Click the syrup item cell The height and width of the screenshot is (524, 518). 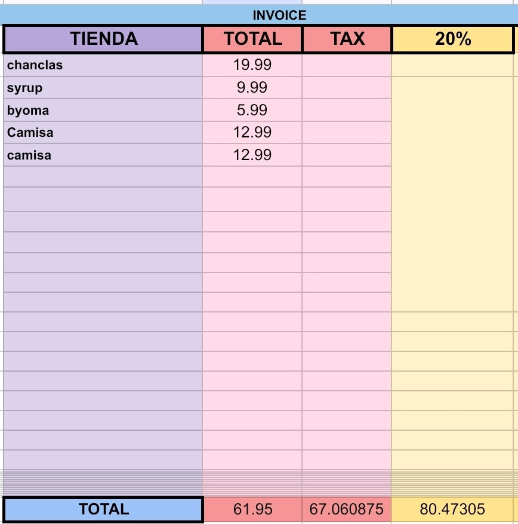click(103, 88)
